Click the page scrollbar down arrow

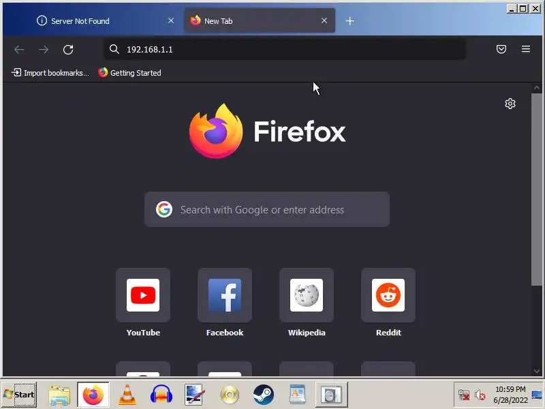click(537, 371)
